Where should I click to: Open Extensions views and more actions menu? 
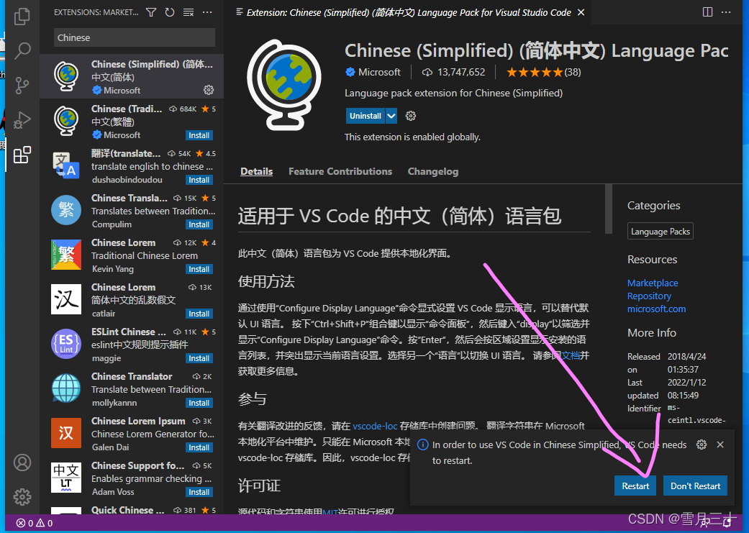point(207,12)
